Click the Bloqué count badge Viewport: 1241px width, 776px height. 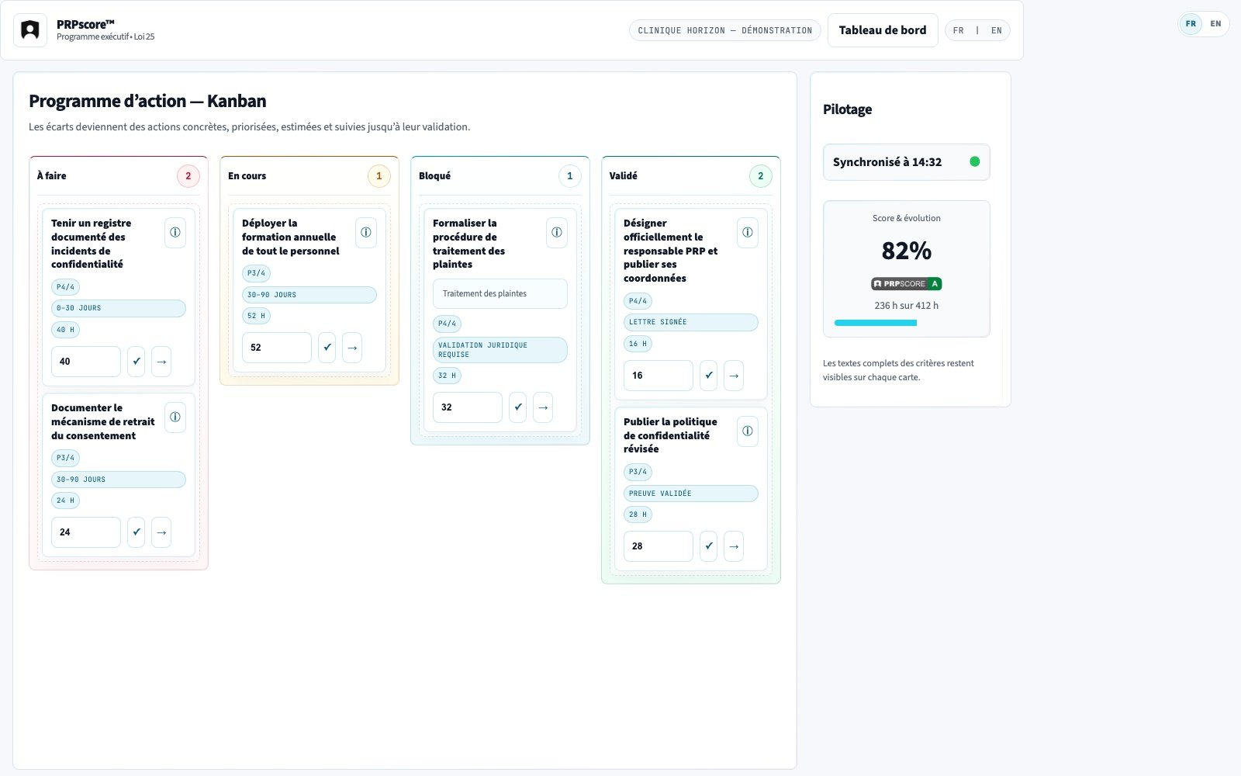click(570, 176)
